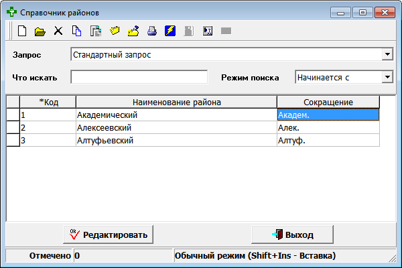The width and height of the screenshot is (402, 268).
Task: Click the Print toolbar icon
Action: (151, 31)
